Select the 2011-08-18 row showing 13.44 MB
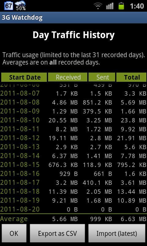147x246 pixels. pyautogui.click(x=73, y=191)
